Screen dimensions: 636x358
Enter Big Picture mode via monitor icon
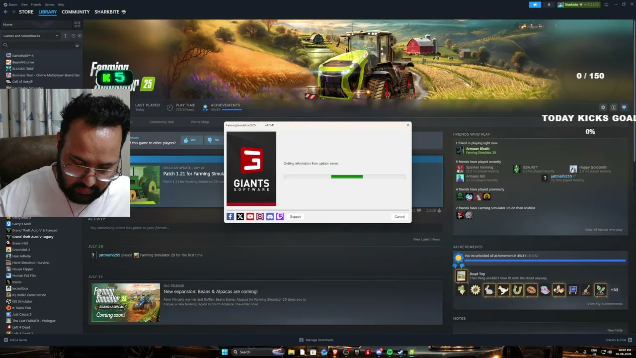coord(606,4)
